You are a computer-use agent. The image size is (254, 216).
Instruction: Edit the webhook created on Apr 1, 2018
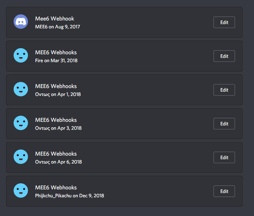tap(224, 90)
